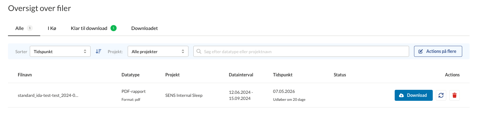The height and width of the screenshot is (117, 484).
Task: Click the Actions column header
Action: (x=452, y=75)
